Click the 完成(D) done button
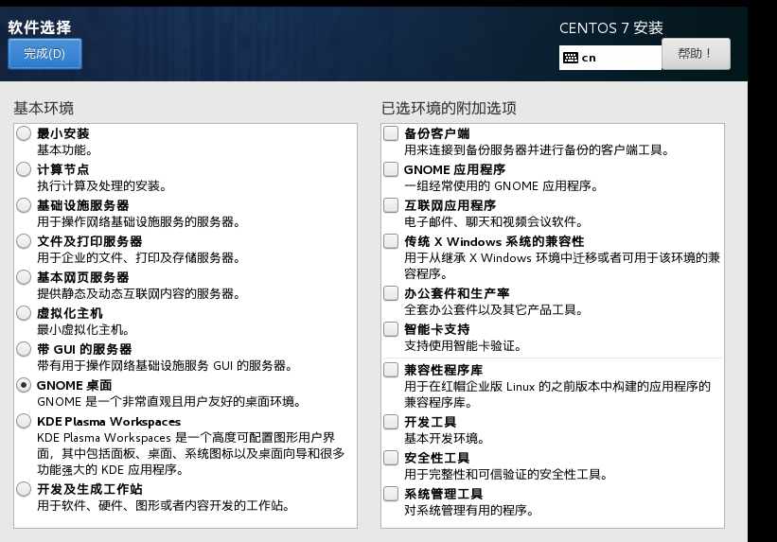This screenshot has width=777, height=542. (x=44, y=54)
